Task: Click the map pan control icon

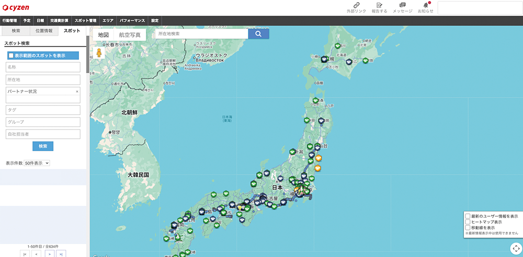Action: [515, 249]
